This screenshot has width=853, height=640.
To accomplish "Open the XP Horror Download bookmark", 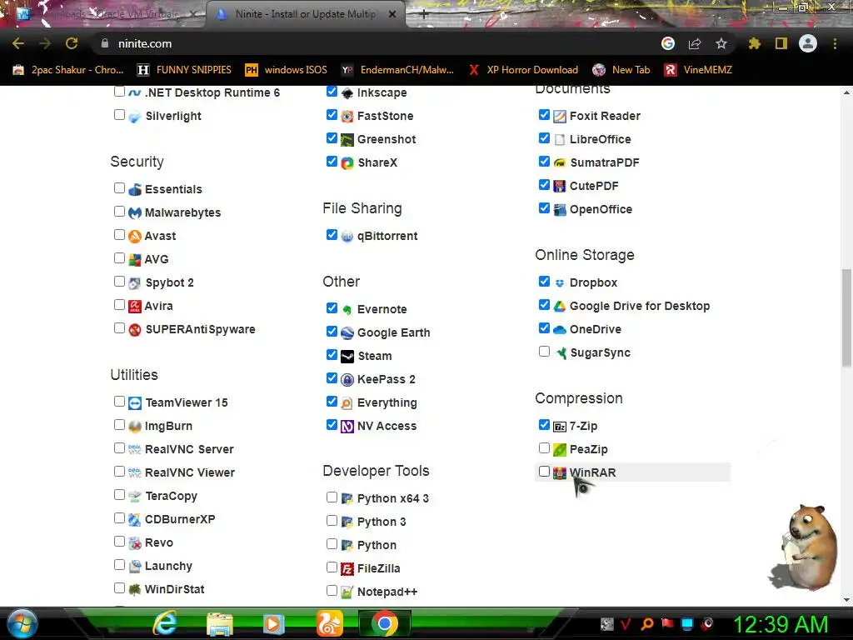I will [523, 70].
